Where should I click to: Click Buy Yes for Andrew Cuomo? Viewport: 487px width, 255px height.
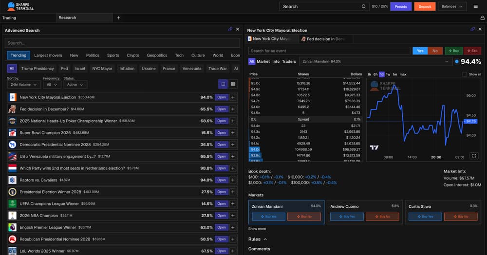(347, 217)
